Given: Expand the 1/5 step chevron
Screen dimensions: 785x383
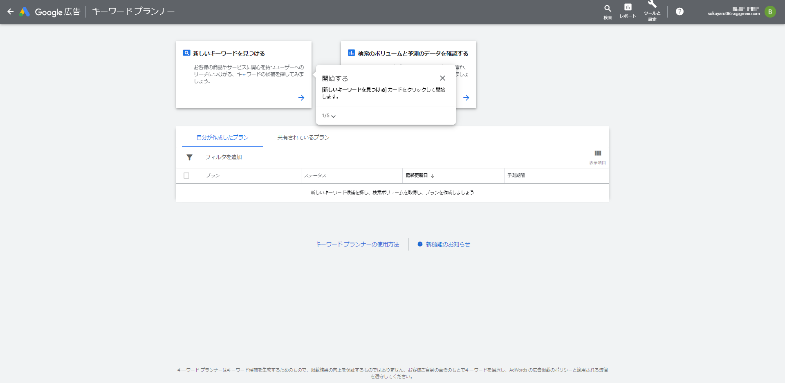Looking at the screenshot, I should 333,116.
